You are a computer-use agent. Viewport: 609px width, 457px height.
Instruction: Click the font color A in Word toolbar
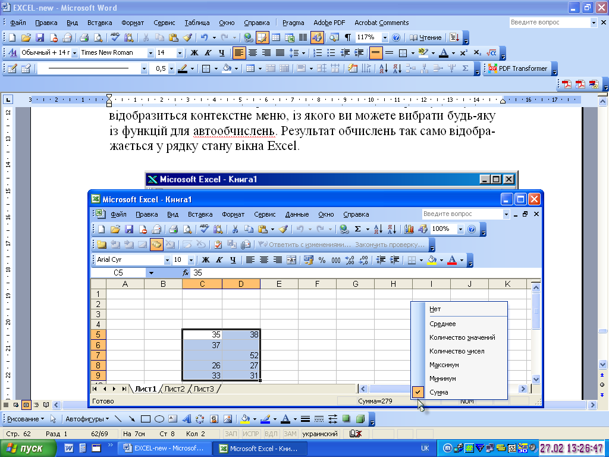(444, 53)
